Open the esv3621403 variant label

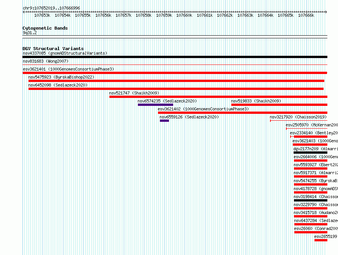point(315,141)
